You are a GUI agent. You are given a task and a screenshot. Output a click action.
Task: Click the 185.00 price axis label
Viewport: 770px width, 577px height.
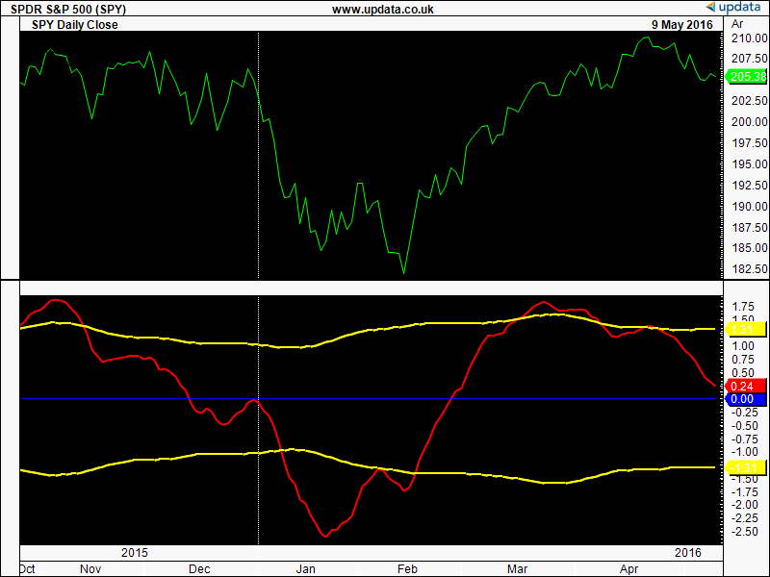coord(750,248)
